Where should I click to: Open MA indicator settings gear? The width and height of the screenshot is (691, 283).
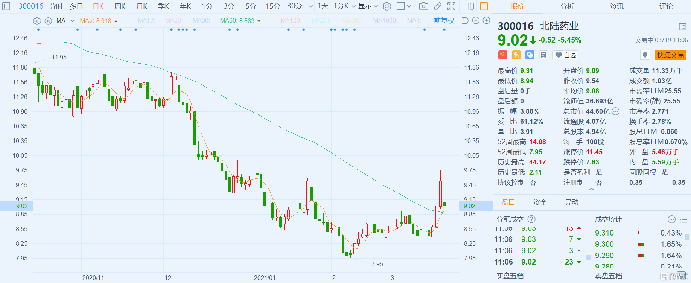tap(37, 21)
